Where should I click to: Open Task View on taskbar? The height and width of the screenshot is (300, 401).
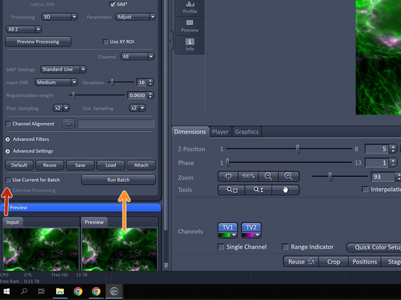(x=41, y=291)
